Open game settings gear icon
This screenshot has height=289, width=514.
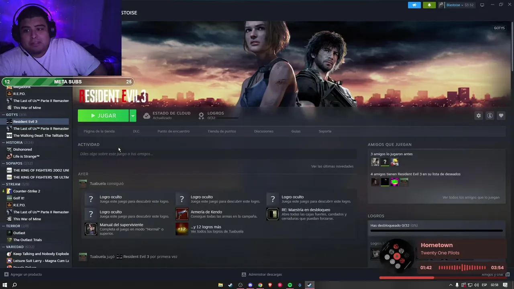pyautogui.click(x=478, y=116)
